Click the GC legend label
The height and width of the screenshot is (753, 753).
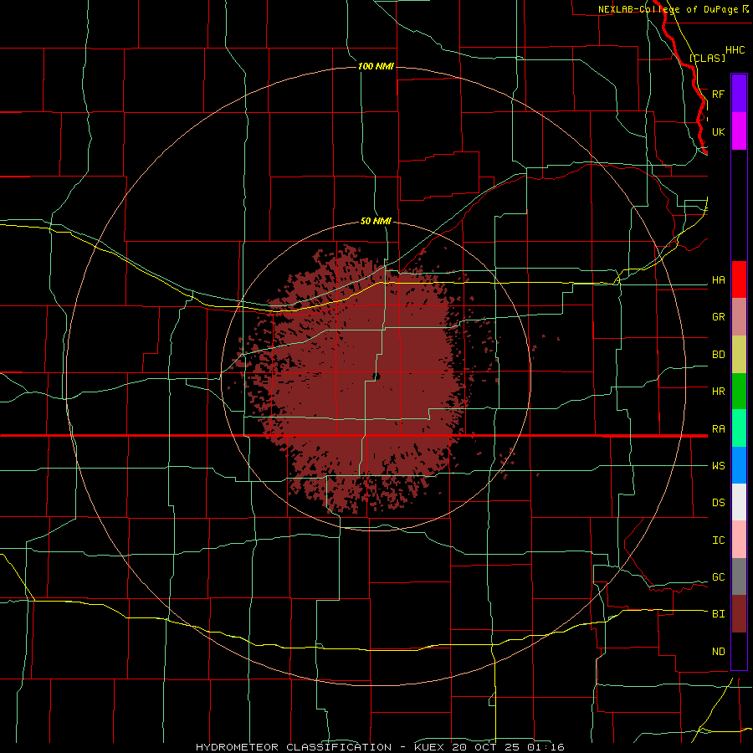point(719,577)
